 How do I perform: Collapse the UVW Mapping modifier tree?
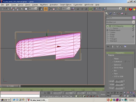point(110,26)
